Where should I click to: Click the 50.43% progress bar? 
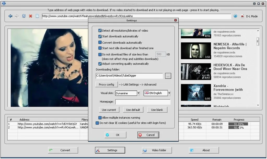pos(238,128)
